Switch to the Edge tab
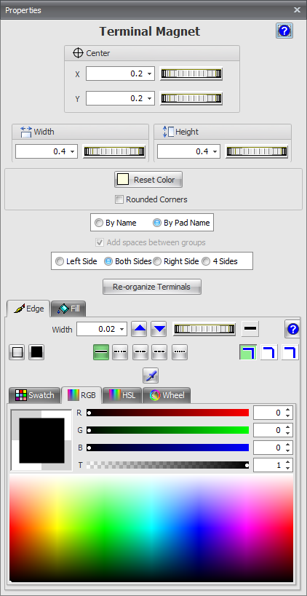The height and width of the screenshot is (596, 307). pos(28,309)
